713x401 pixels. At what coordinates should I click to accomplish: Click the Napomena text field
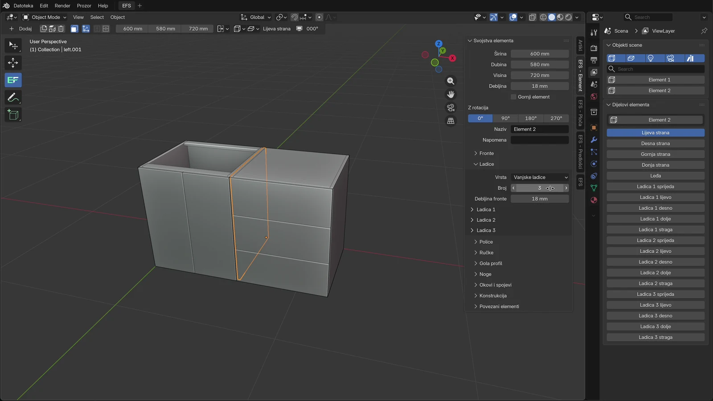point(540,140)
